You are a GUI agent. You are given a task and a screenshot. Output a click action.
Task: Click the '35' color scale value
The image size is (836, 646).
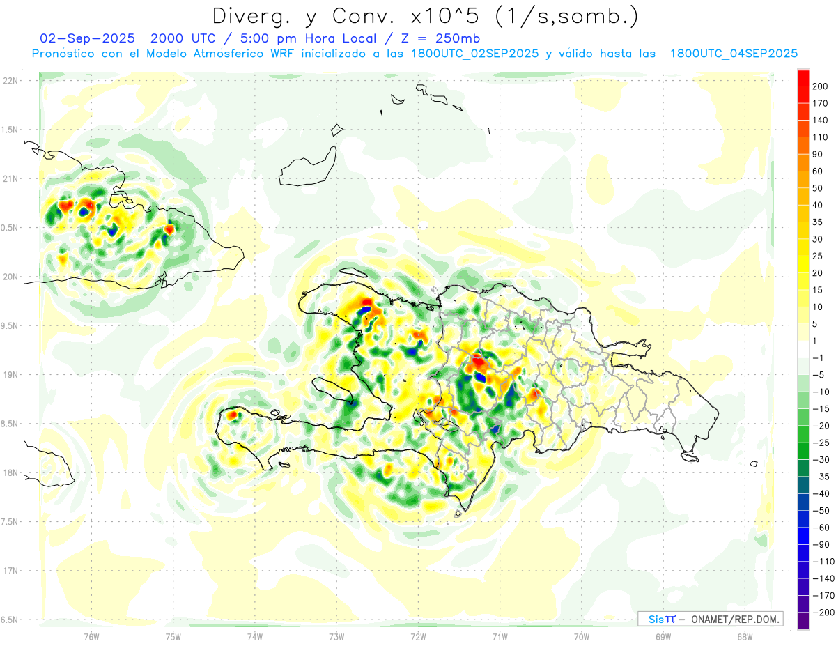pyautogui.click(x=818, y=222)
